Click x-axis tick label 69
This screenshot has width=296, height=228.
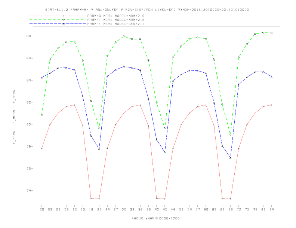231,209
